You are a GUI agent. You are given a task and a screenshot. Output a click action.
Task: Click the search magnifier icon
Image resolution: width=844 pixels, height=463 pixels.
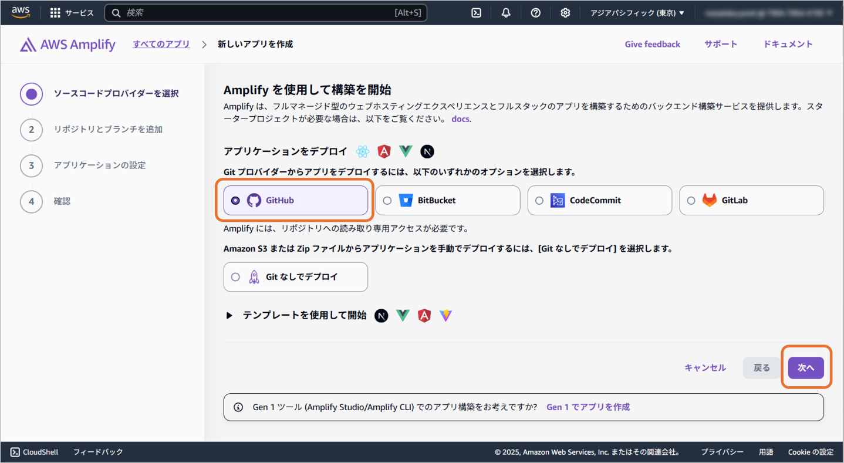tap(116, 13)
